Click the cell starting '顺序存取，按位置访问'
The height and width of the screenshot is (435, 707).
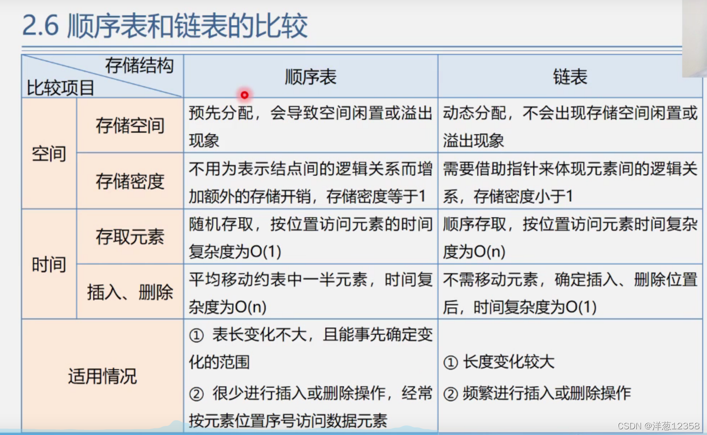click(x=570, y=236)
